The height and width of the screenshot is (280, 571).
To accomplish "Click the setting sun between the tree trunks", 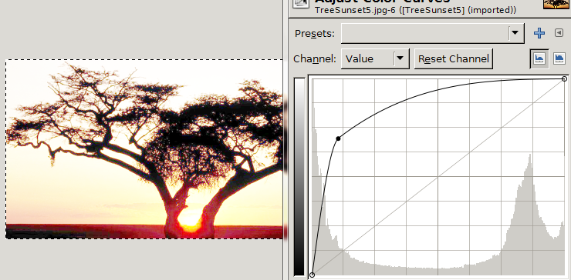I will pyautogui.click(x=189, y=221).
